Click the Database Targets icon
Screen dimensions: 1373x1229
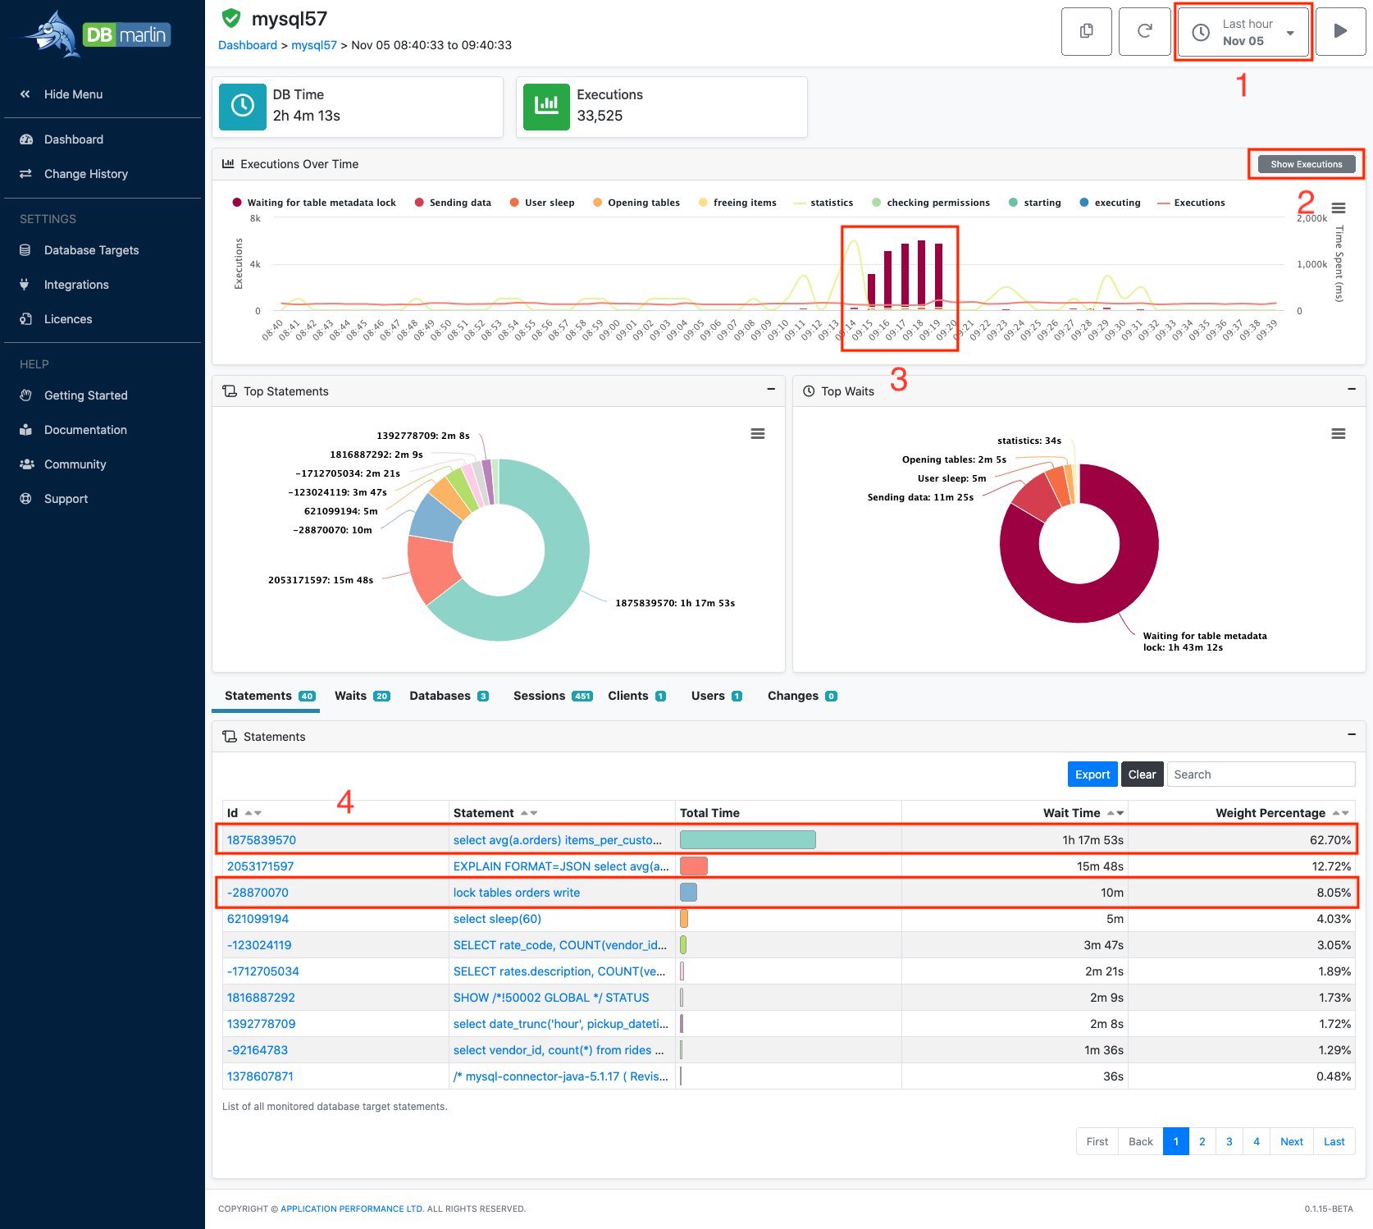pos(25,250)
